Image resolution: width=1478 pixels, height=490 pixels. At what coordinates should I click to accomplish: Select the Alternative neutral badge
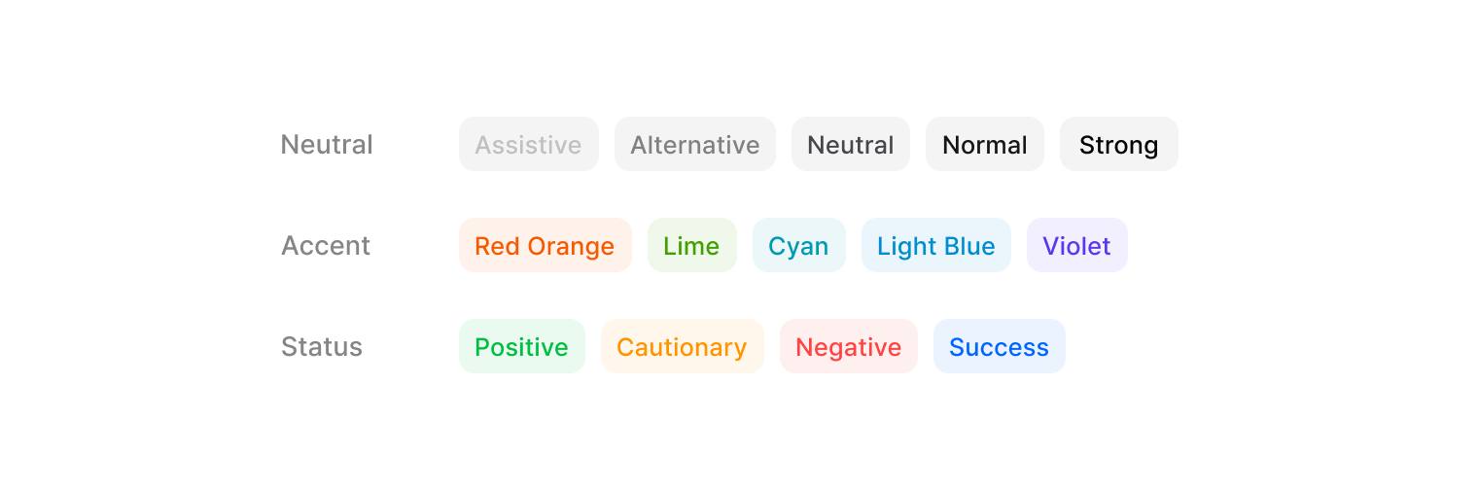pyautogui.click(x=694, y=145)
